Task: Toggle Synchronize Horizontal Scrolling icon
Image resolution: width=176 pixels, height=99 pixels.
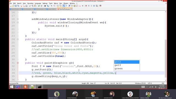Action: click(x=60, y=6)
